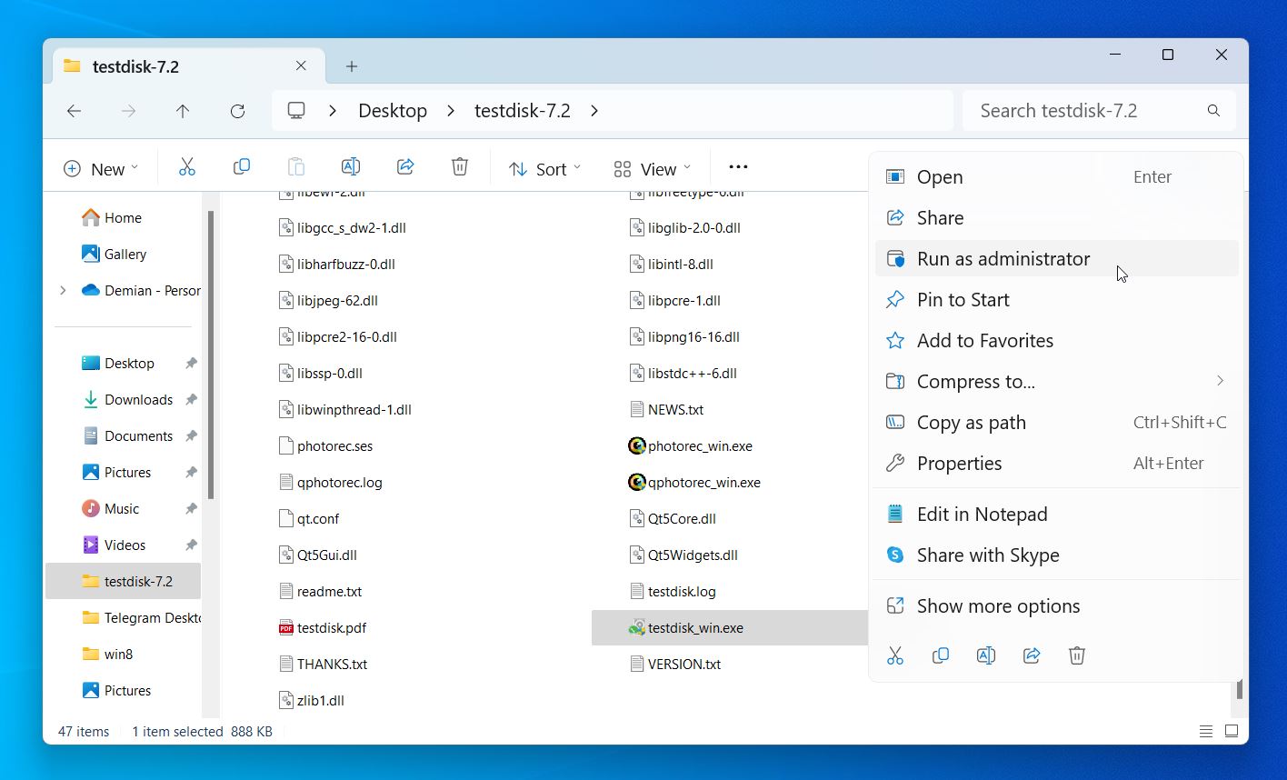Image resolution: width=1287 pixels, height=780 pixels.
Task: Click the Share icon at the context menu bottom
Action: click(1032, 655)
